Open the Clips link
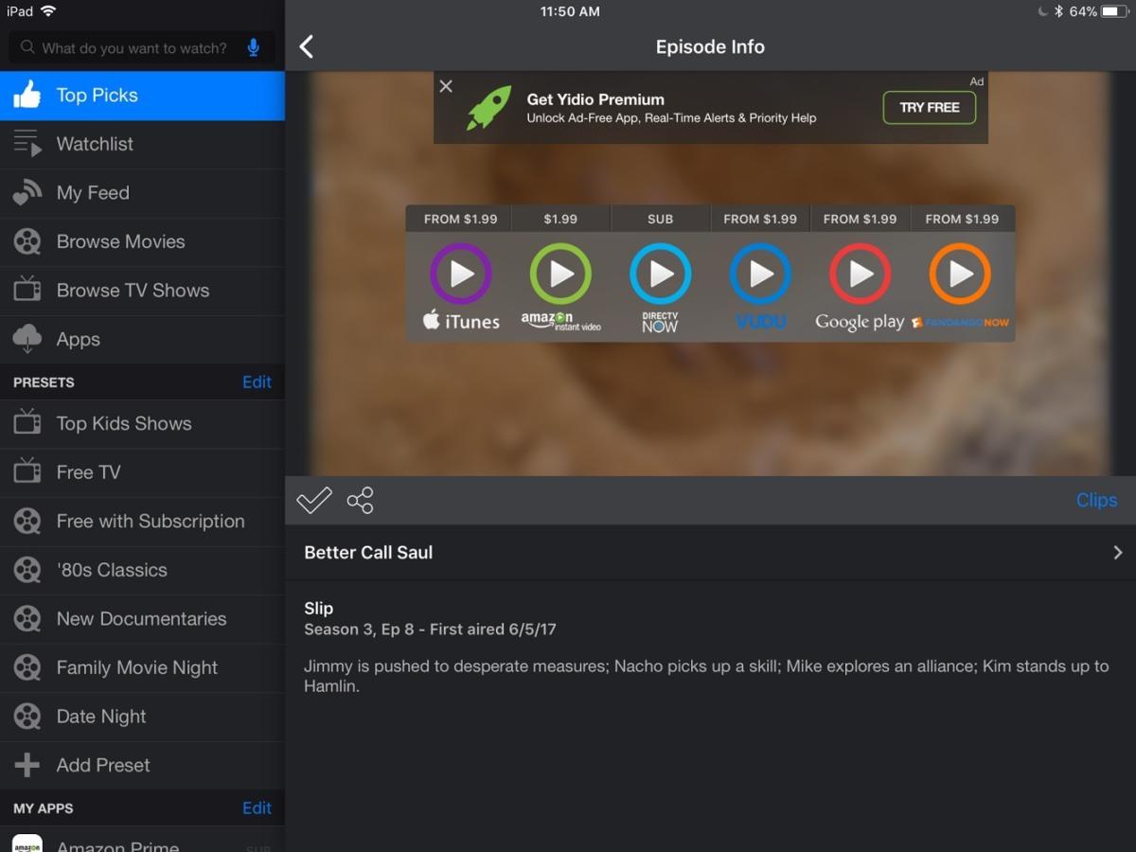Viewport: 1136px width, 852px height. click(1096, 501)
